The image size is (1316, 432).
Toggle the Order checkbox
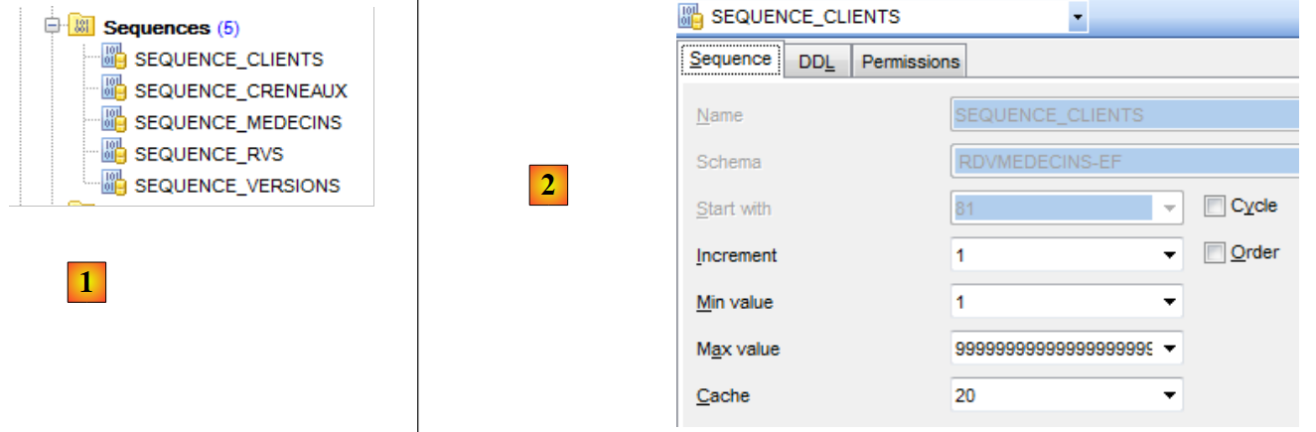[x=1215, y=253]
